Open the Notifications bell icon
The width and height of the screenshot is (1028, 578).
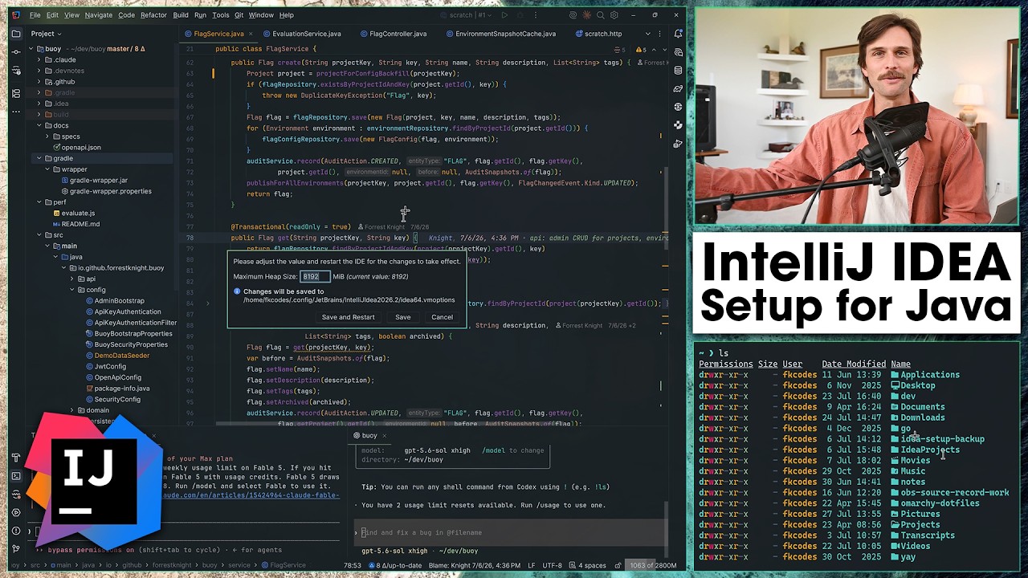tap(679, 34)
